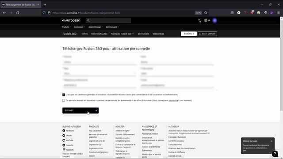Image resolution: width=283 pixels, height=159 pixels.
Task: Focus the Téléphone professionnel input field
Action: pos(99,85)
